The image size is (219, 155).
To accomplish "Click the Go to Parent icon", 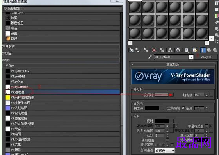I will tap(209, 50).
